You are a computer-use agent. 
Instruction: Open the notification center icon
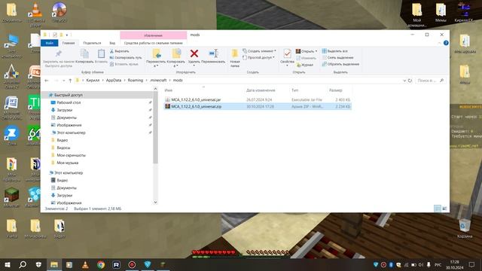(471, 264)
